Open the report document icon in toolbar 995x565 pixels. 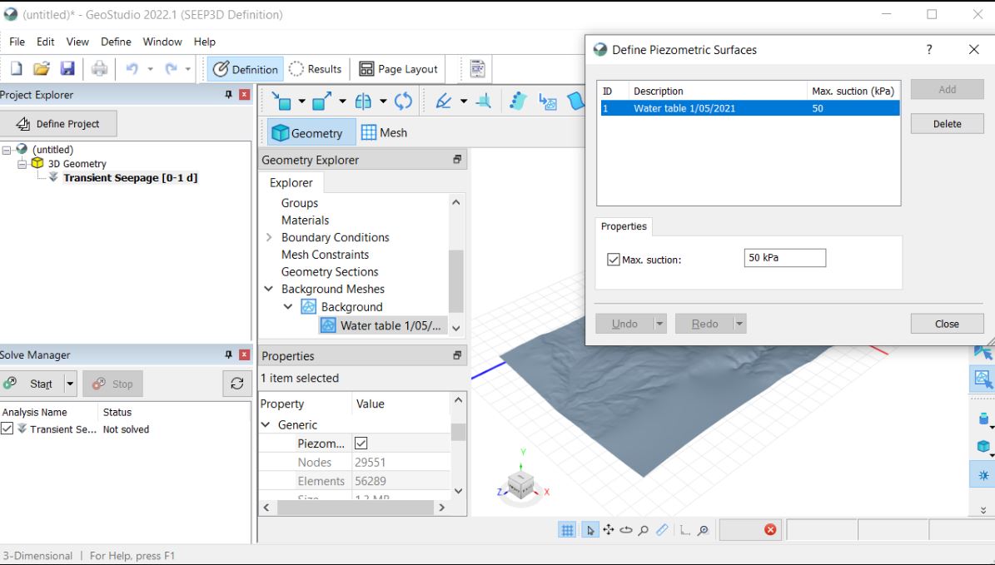click(477, 68)
